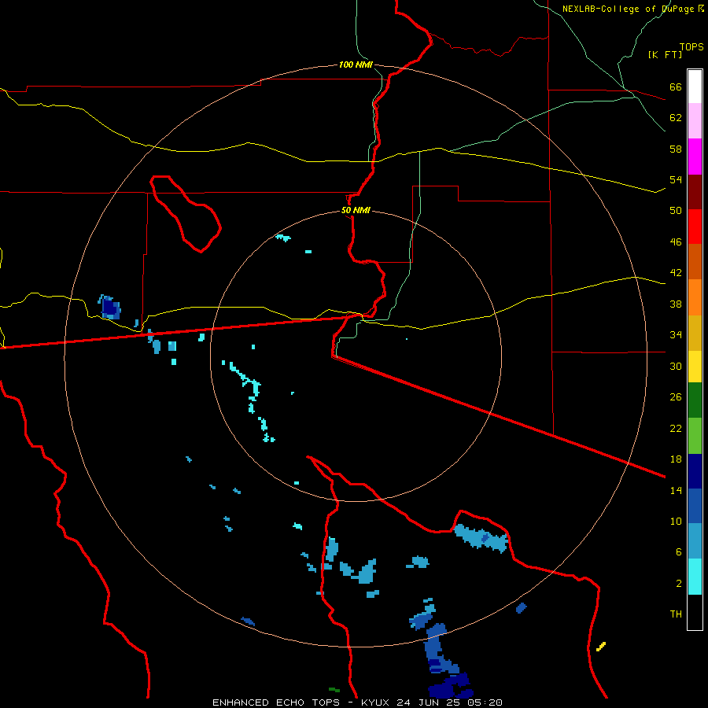Click legend value 38
This screenshot has width=708, height=708.
pos(676,304)
